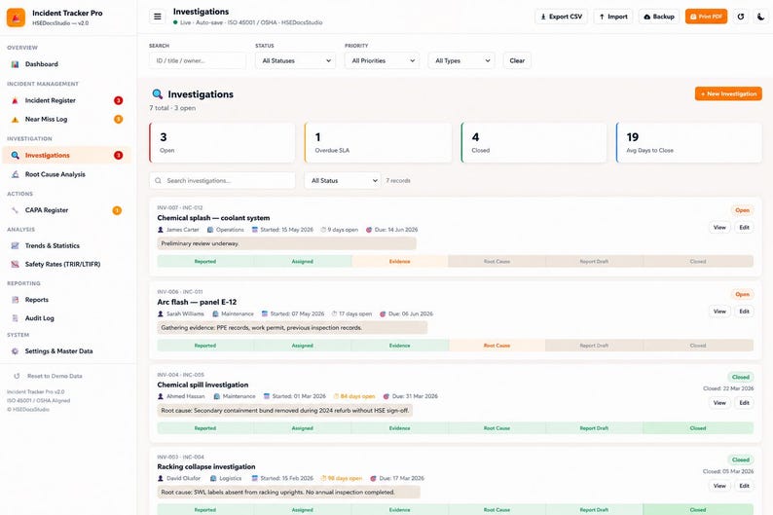Edit the Chemical spill investigation
The height and width of the screenshot is (515, 773).
pos(745,403)
